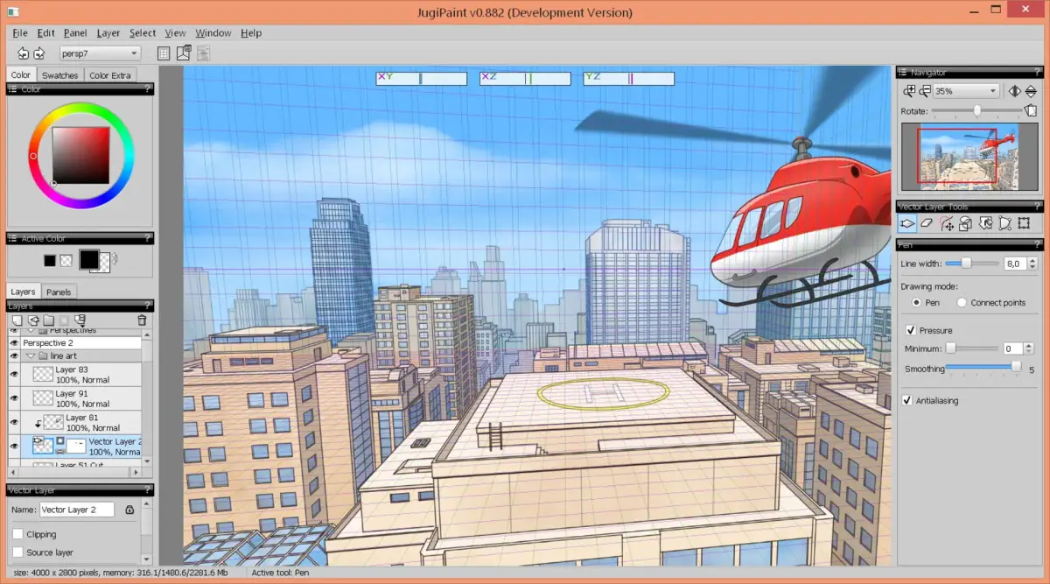Hide Layer 83 with its eye icon
Image resolution: width=1050 pixels, height=584 pixels.
coord(14,374)
